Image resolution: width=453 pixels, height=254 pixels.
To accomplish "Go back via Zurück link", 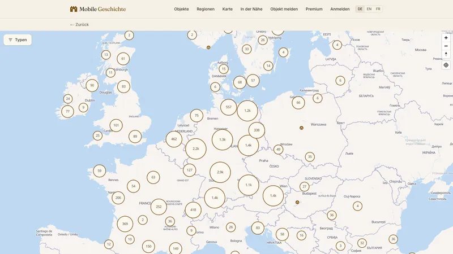I will [79, 24].
